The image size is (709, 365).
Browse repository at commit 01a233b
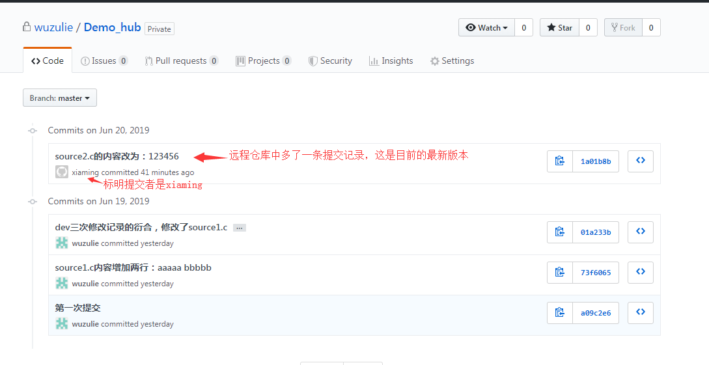coord(640,232)
